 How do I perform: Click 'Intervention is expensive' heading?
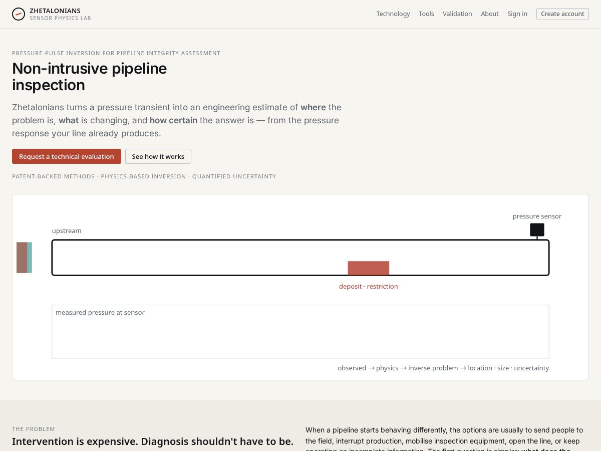click(x=153, y=441)
